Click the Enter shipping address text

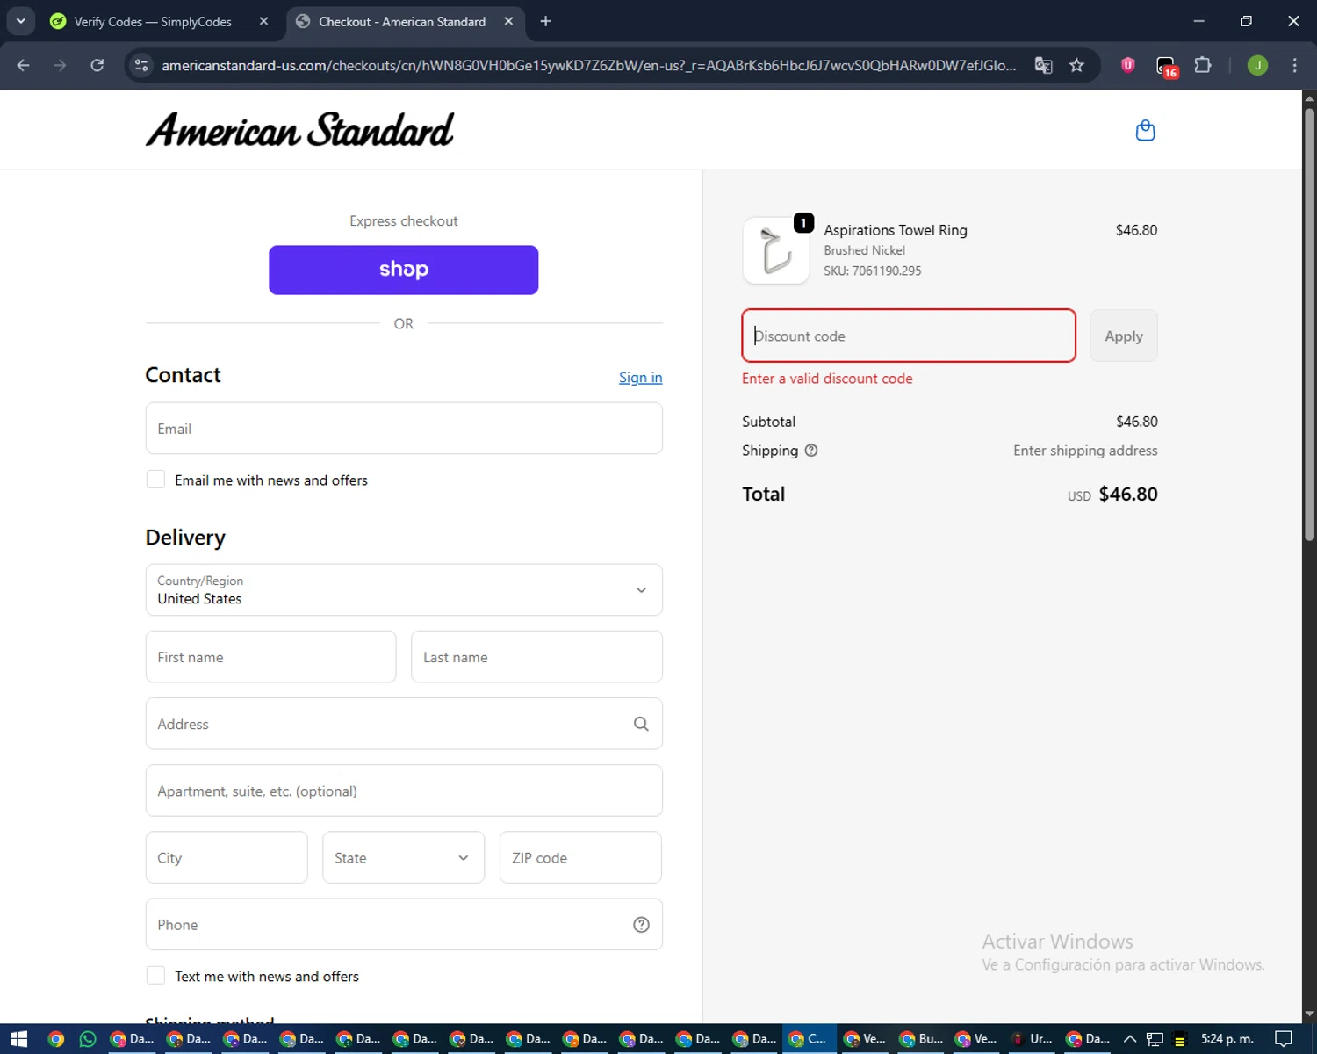(1085, 451)
